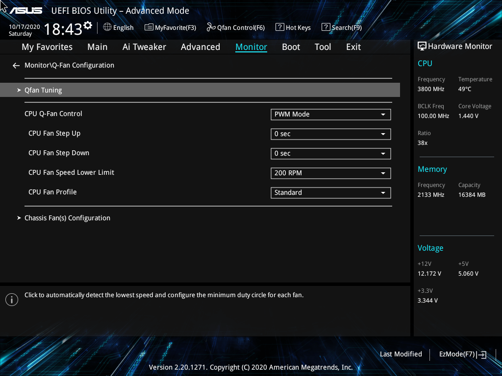This screenshot has width=502, height=376.
Task: Click the CPU temperature value 49°C
Action: (465, 89)
